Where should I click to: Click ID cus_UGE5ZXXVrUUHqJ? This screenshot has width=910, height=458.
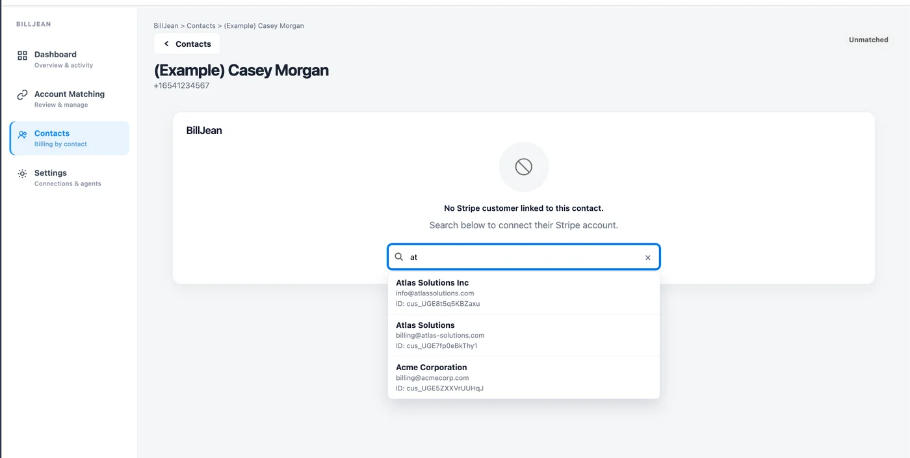(439, 388)
